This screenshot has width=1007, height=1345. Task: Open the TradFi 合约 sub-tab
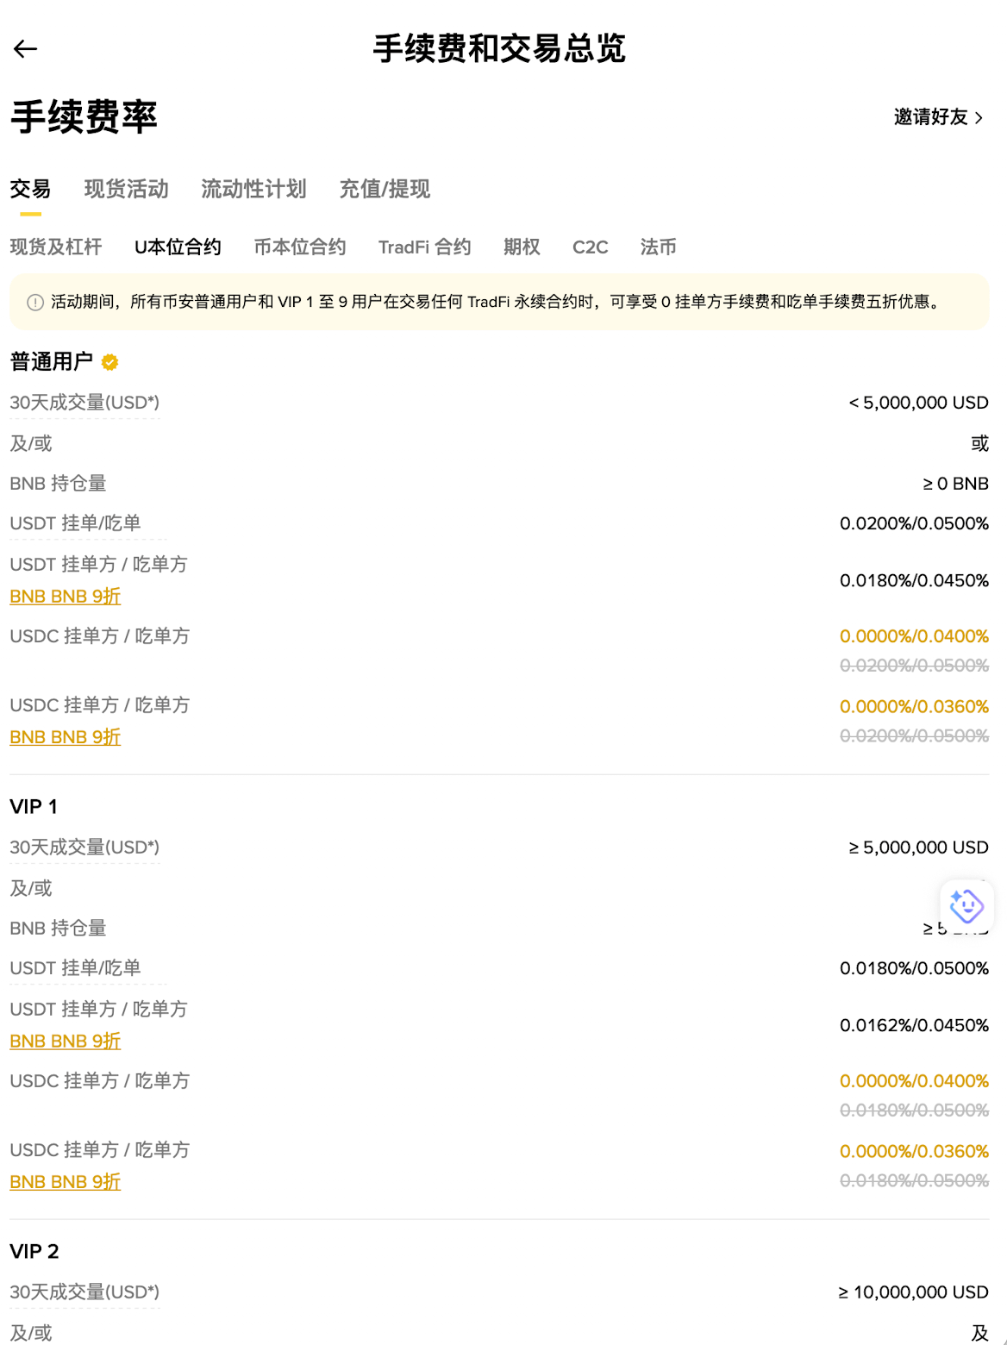tap(424, 247)
